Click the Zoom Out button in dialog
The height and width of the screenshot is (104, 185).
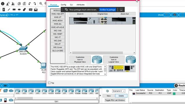tap(125, 14)
